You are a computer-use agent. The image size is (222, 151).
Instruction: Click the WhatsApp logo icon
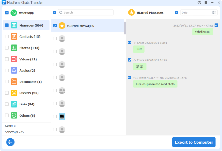(x=14, y=13)
